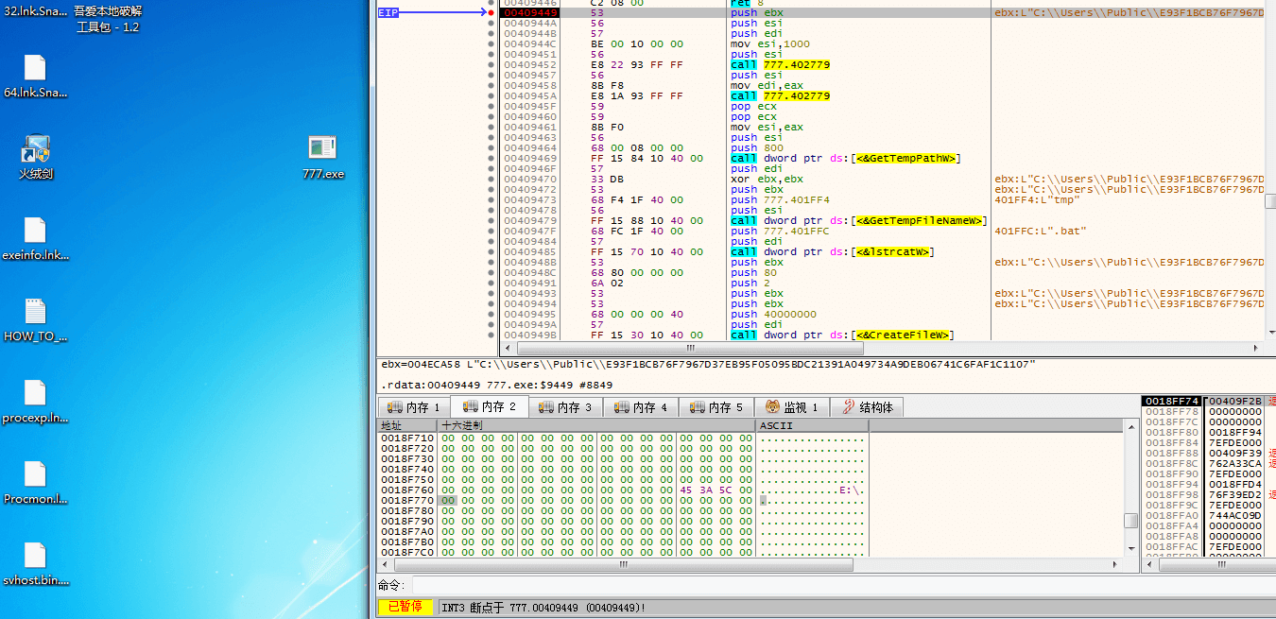Screen dimensions: 1276x619
Task: Select the svhost.bin desktop file
Action: (x=35, y=564)
